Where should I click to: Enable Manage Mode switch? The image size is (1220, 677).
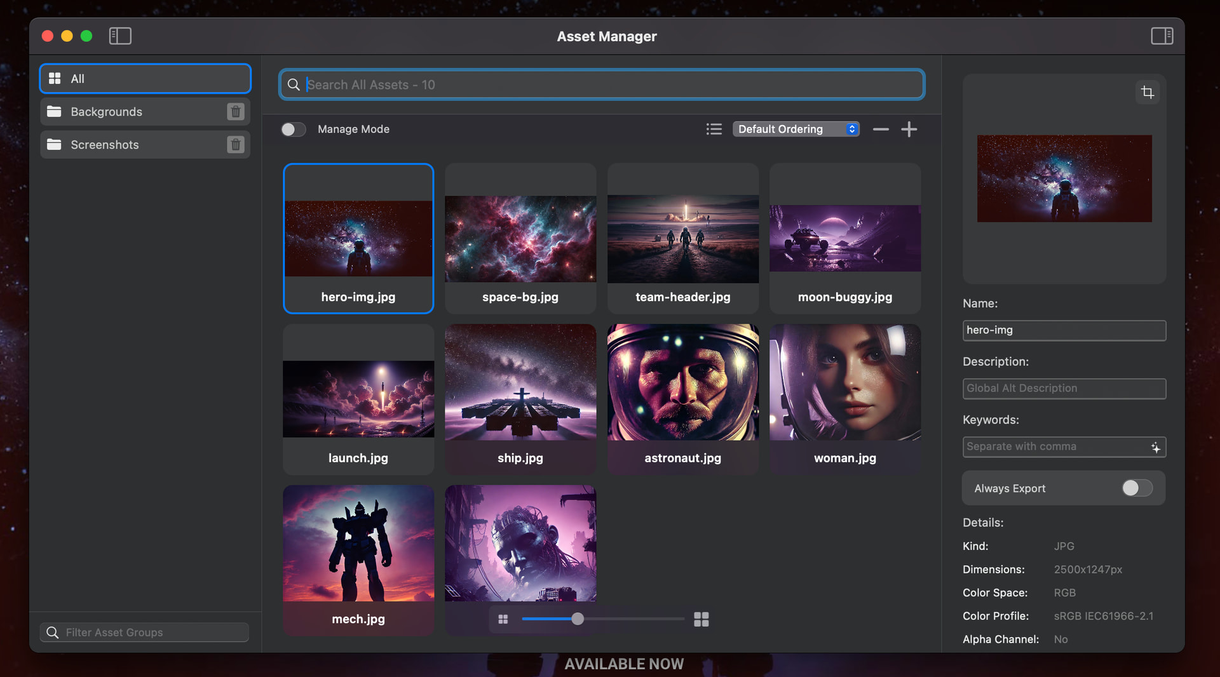pos(294,130)
